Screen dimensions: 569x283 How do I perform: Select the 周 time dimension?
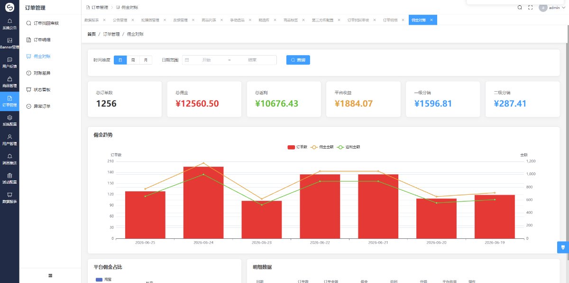(x=133, y=60)
